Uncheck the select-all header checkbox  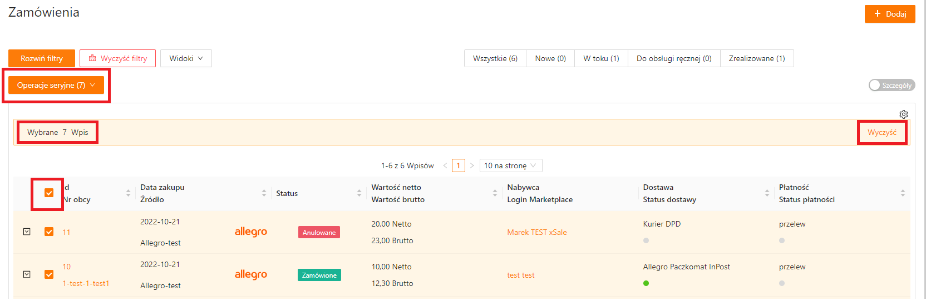(x=49, y=193)
